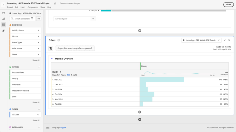Click the Offers panel help icon
The height and width of the screenshot is (132, 236).
point(59,40)
